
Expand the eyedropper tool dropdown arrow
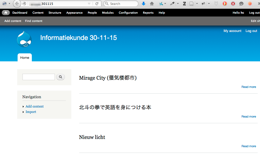pos(178,4)
